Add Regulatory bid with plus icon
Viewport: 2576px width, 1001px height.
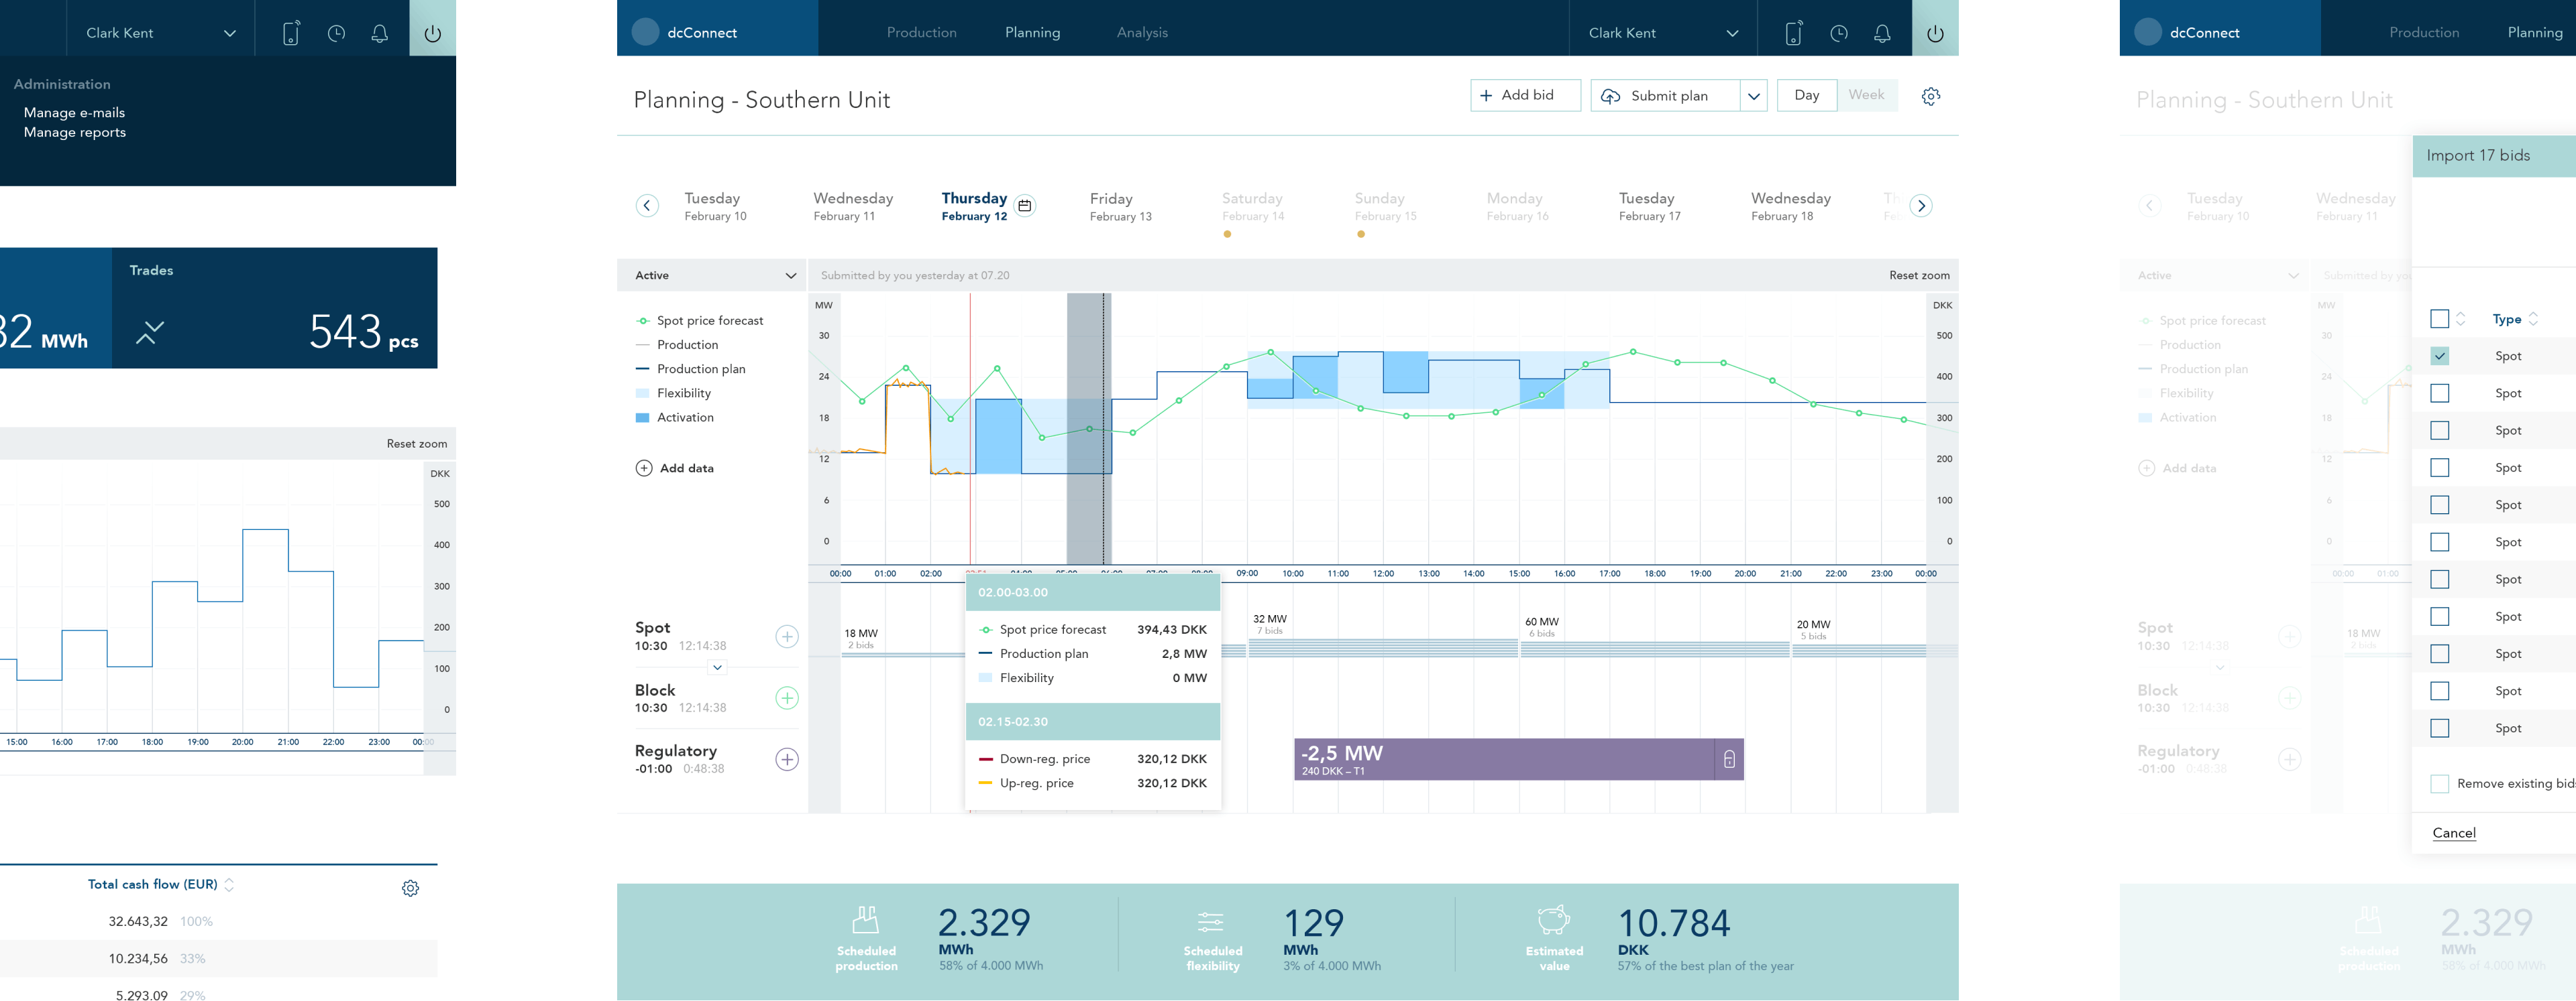click(x=787, y=759)
